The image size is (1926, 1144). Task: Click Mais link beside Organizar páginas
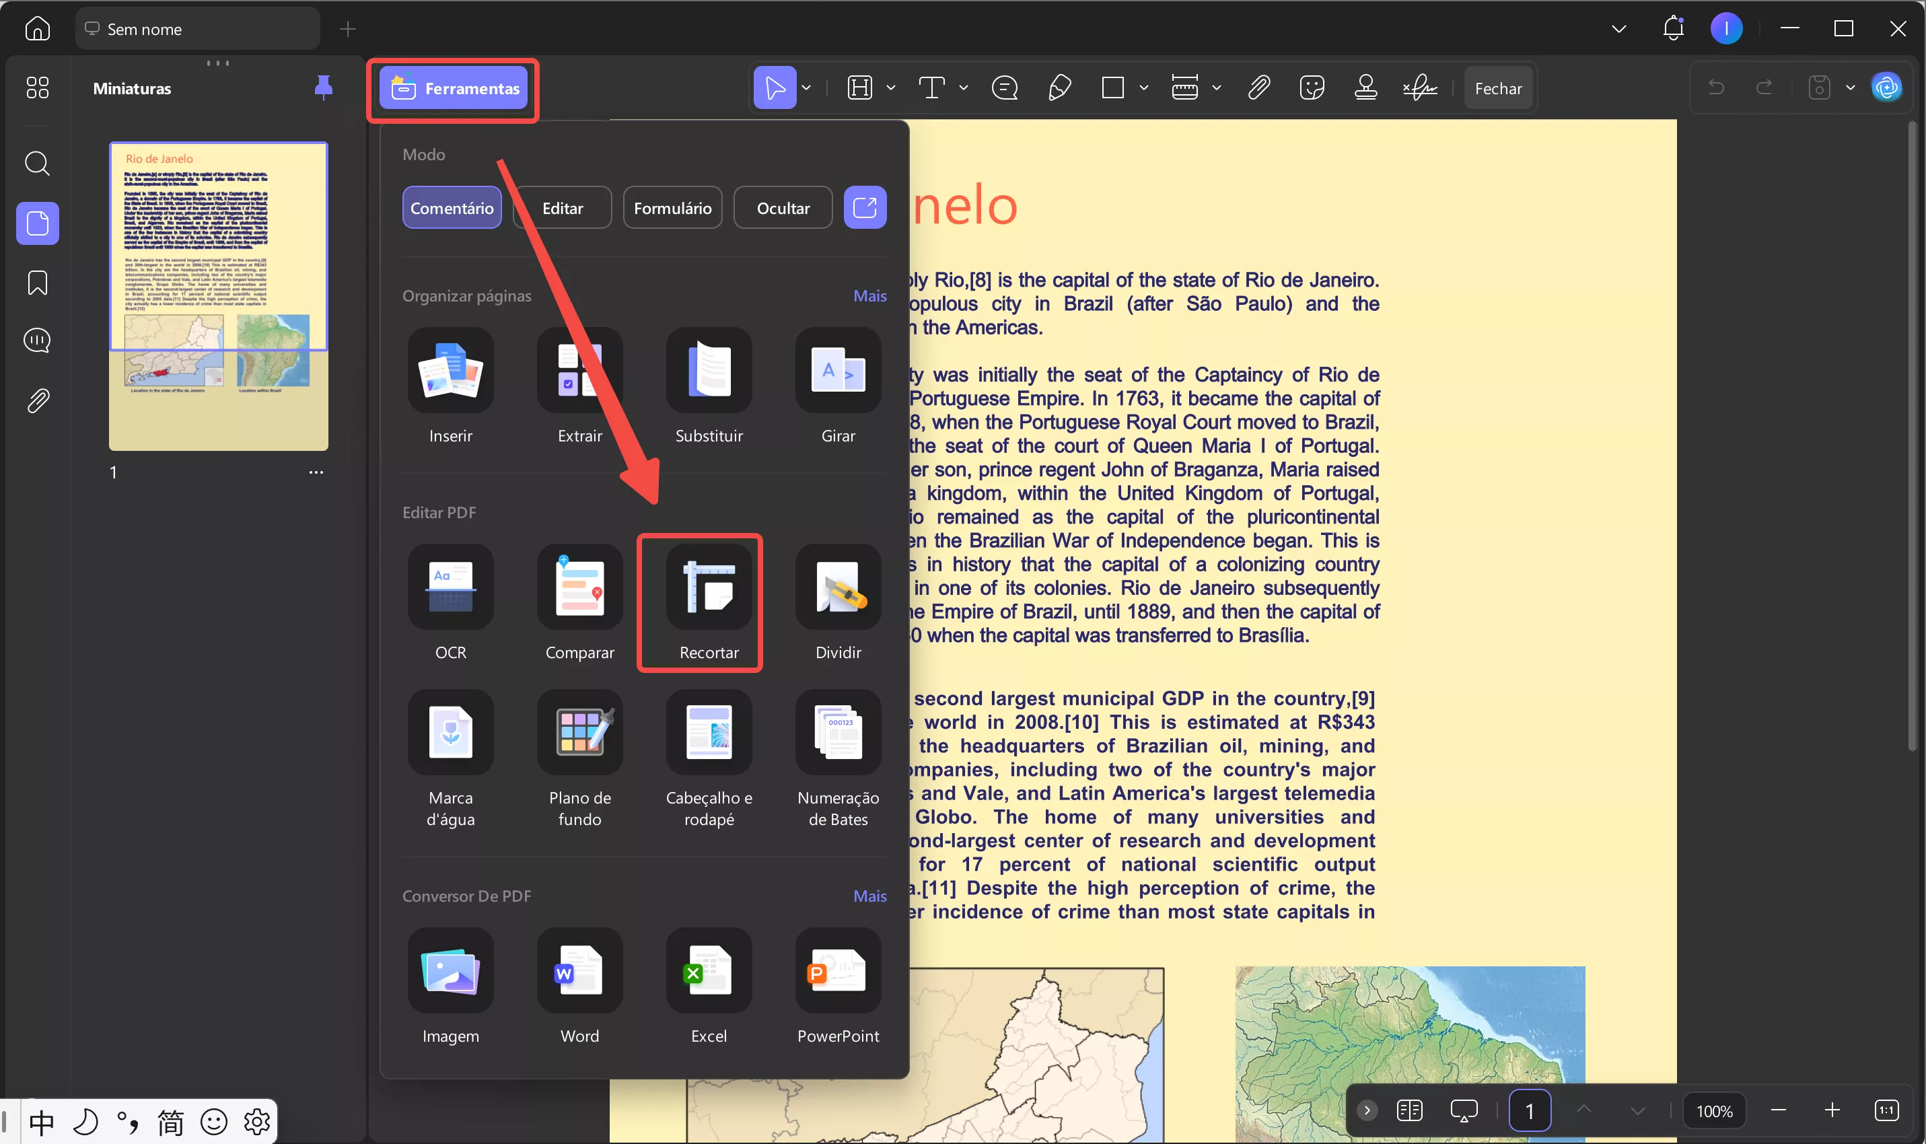(x=869, y=296)
